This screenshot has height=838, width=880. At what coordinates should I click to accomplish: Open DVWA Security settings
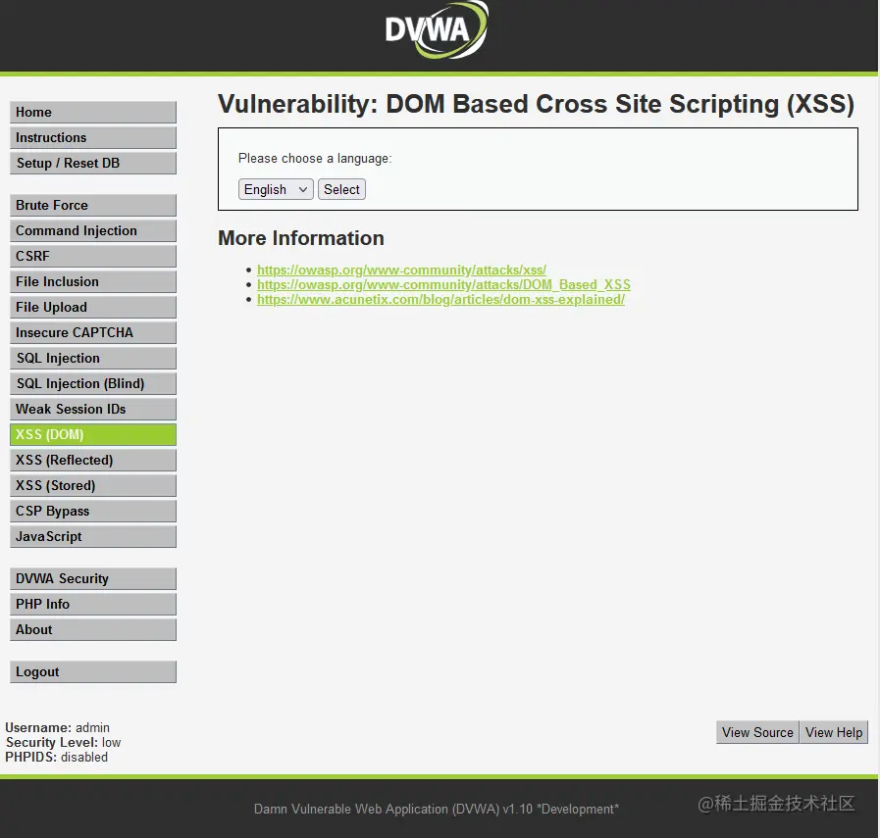pos(93,579)
